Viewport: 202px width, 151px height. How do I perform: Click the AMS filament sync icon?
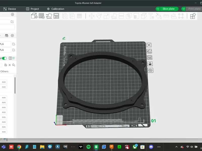7,35
